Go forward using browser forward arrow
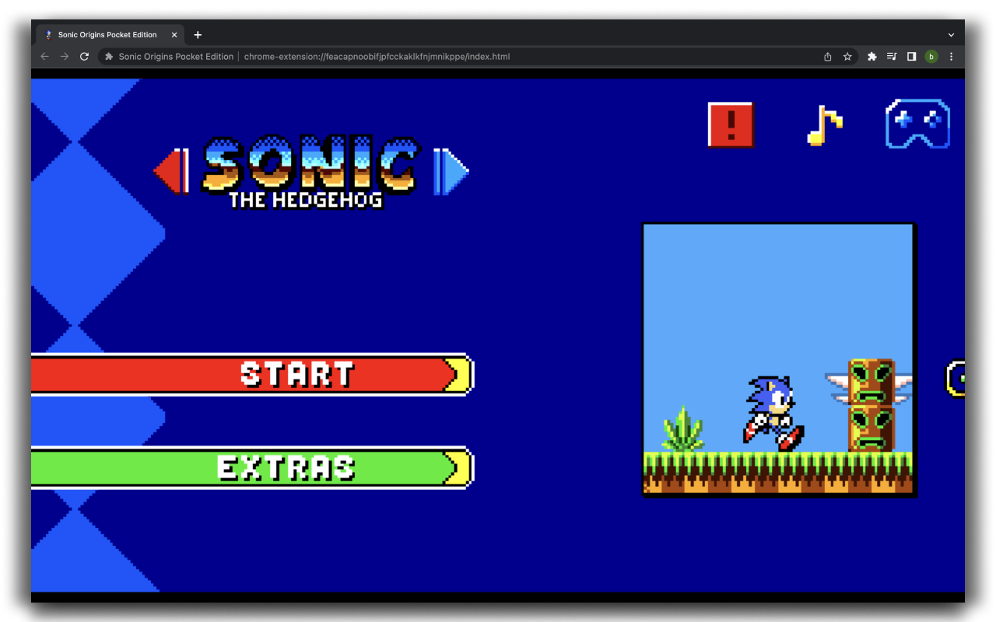996x622 pixels. pyautogui.click(x=65, y=57)
